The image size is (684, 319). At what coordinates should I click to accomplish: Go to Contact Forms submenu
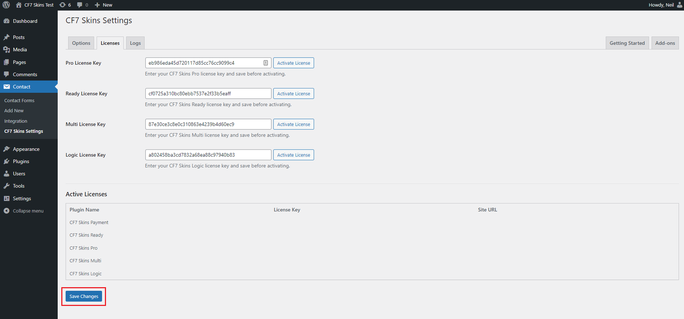coord(19,100)
